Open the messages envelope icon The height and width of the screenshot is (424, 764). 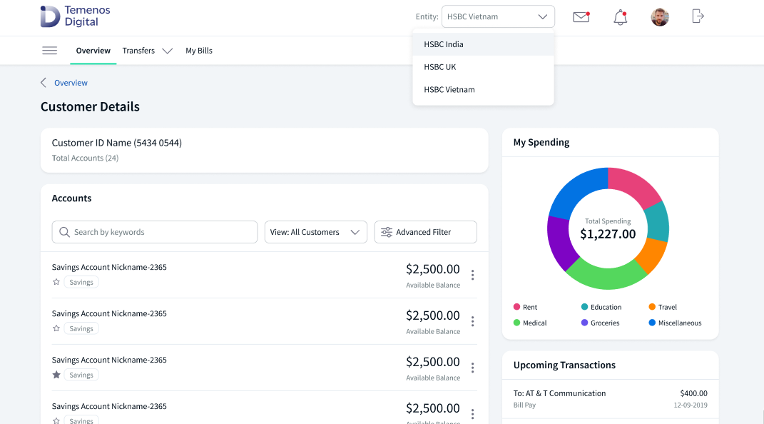581,17
